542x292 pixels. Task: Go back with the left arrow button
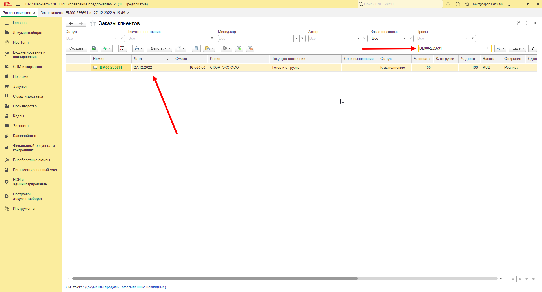[x=71, y=23]
